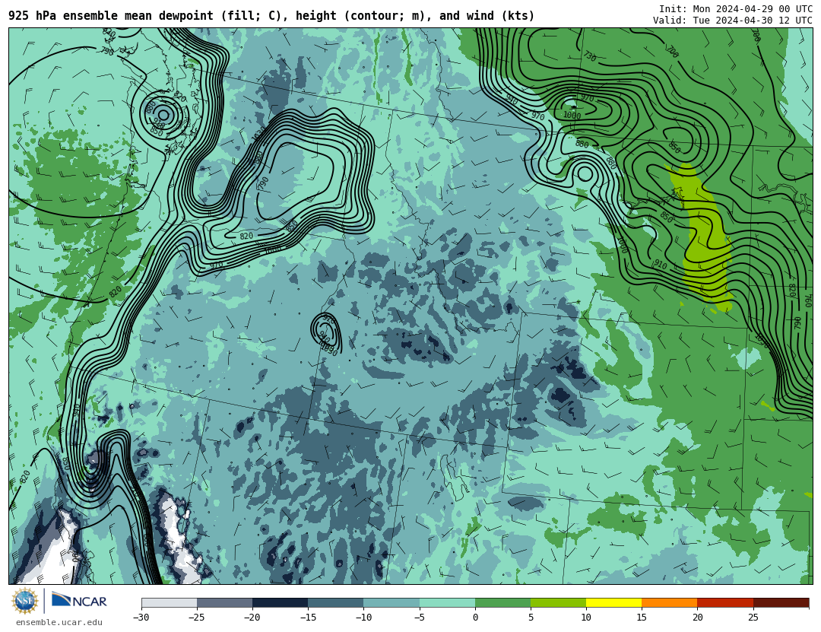Image resolution: width=821 pixels, height=632 pixels.
Task: Click the 0 to 5 green swatch
Action: (502, 602)
